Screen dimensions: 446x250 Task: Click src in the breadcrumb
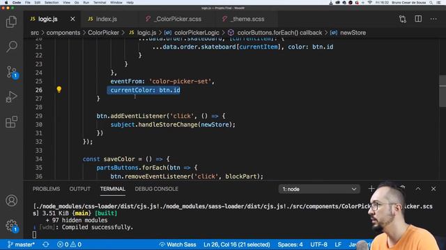pyautogui.click(x=35, y=33)
